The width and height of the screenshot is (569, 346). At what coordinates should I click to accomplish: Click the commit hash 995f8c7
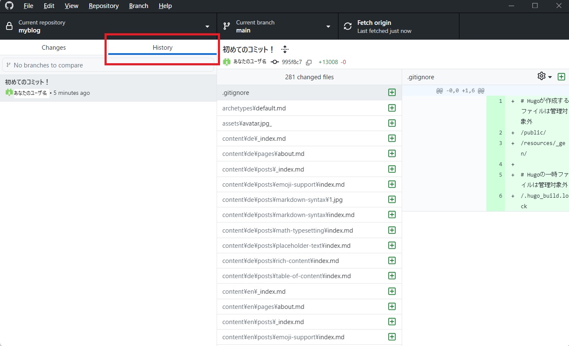[292, 62]
